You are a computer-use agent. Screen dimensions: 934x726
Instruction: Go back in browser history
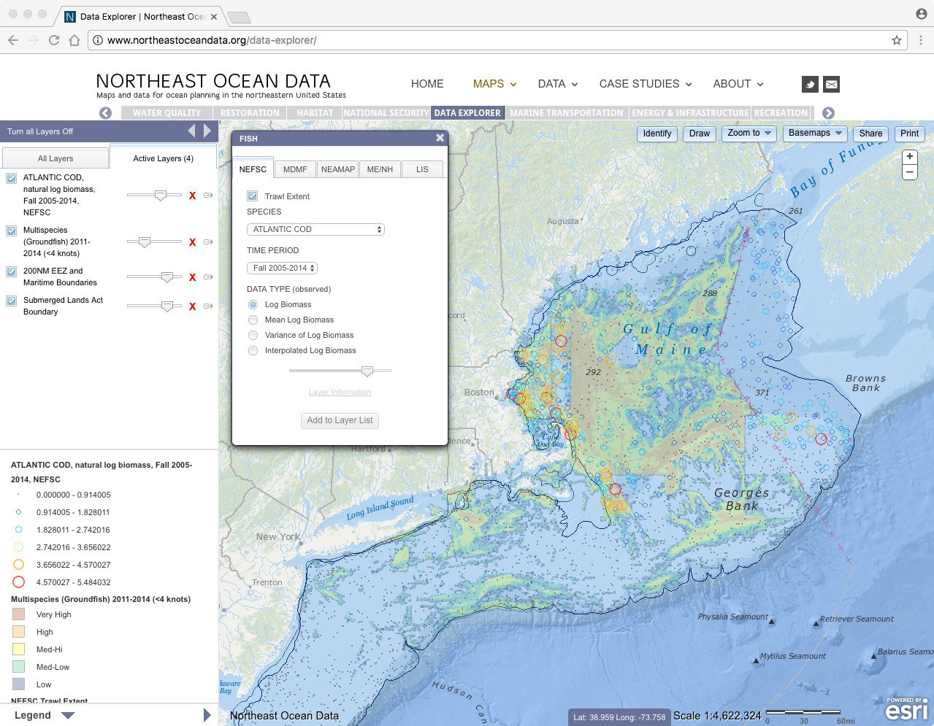13,40
